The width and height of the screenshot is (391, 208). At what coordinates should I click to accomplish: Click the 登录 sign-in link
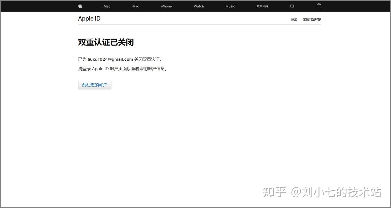pyautogui.click(x=294, y=19)
